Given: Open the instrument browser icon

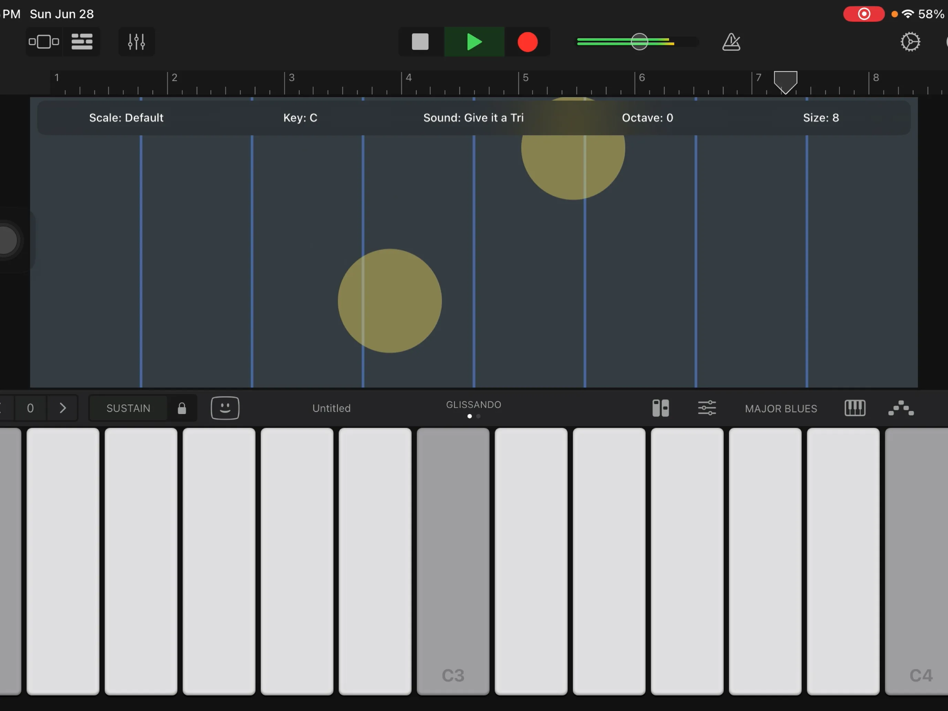Looking at the screenshot, I should tap(44, 42).
